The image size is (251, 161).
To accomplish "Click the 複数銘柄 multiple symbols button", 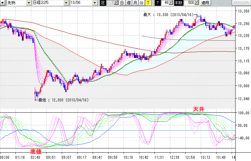I will point(240,3).
